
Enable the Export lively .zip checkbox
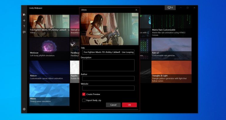pyautogui.click(x=84, y=100)
